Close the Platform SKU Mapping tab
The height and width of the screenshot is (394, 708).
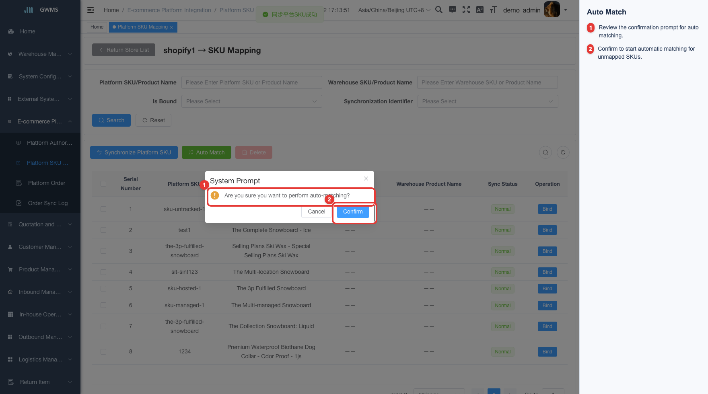(171, 27)
